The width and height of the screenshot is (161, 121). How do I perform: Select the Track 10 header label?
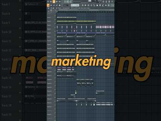(49, 48)
